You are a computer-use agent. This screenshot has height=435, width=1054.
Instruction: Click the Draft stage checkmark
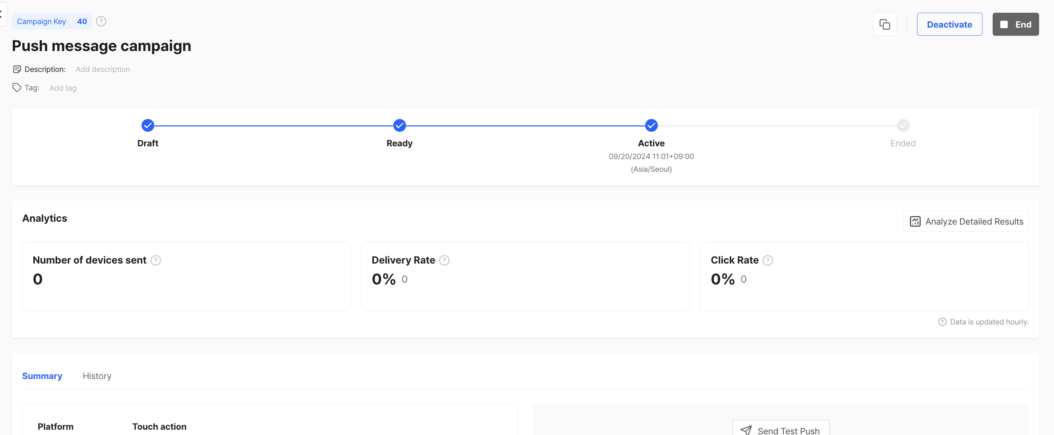[148, 125]
